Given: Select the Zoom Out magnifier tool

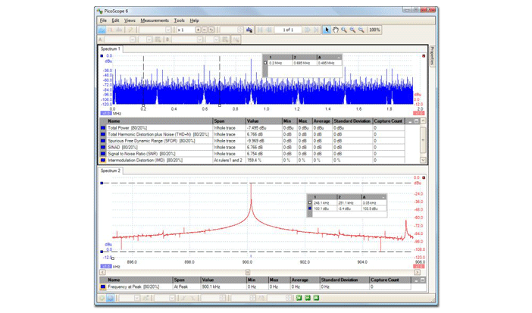Looking at the screenshot, I should point(361,30).
